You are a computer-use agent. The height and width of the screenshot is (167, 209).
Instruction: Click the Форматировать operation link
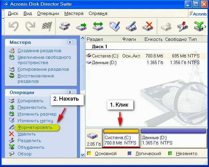click(35, 127)
